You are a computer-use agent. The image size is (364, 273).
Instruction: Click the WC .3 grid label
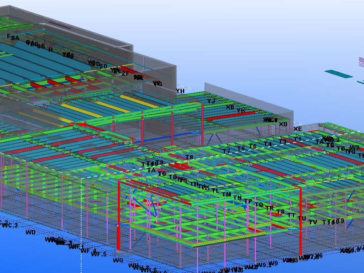click(x=10, y=225)
